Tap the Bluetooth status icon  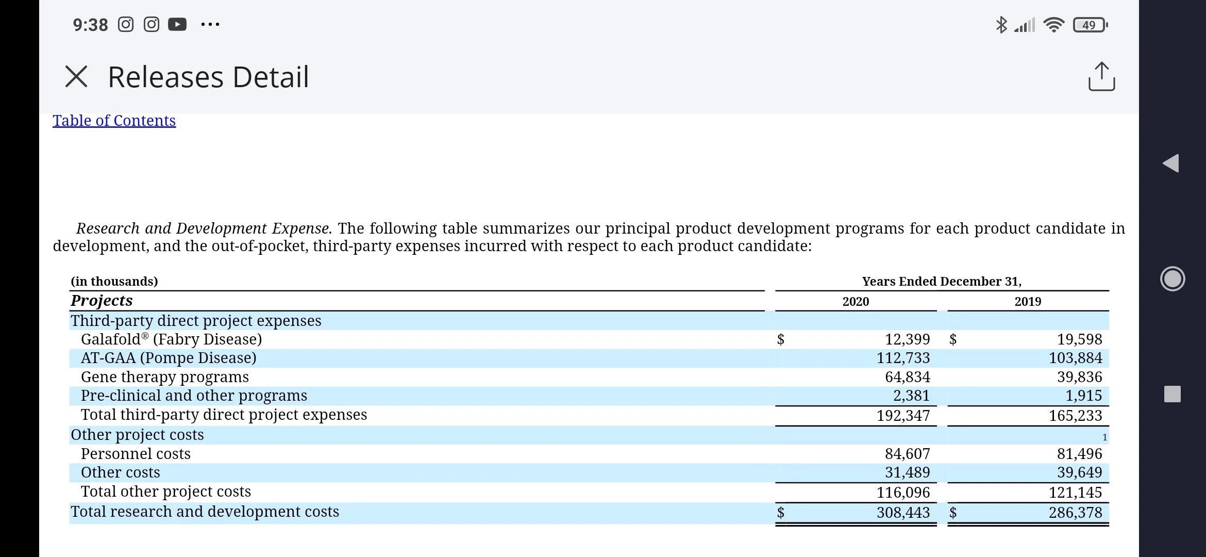pyautogui.click(x=1001, y=25)
